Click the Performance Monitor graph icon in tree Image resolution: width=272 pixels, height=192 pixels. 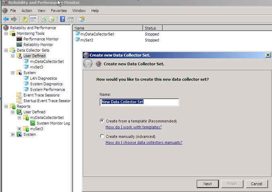(19, 39)
